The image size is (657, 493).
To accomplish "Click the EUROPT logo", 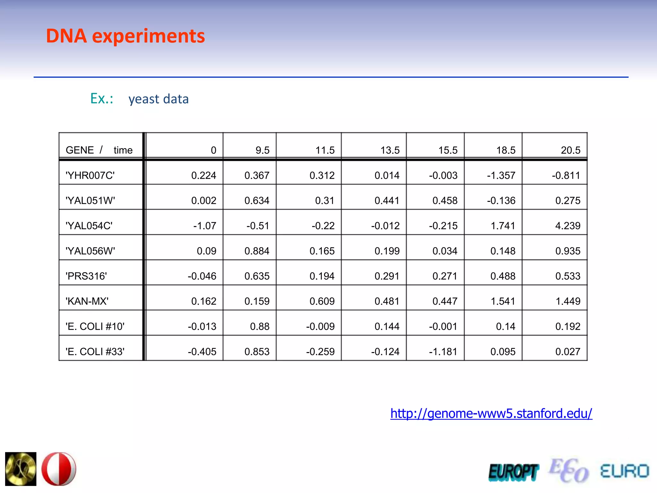I will tap(513, 472).
